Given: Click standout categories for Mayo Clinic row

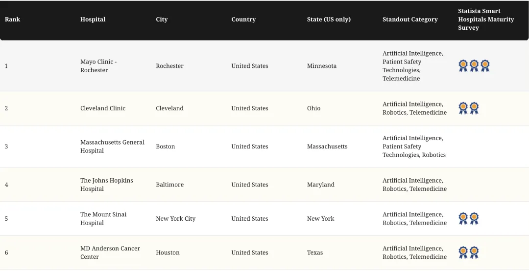Looking at the screenshot, I should 413,66.
